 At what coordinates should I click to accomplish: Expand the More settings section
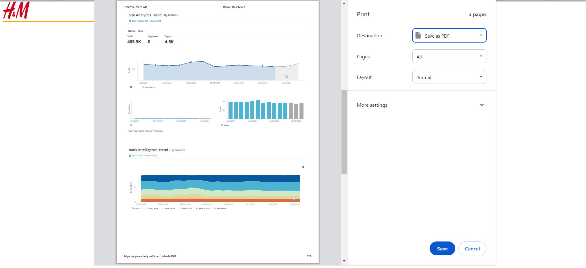421,105
